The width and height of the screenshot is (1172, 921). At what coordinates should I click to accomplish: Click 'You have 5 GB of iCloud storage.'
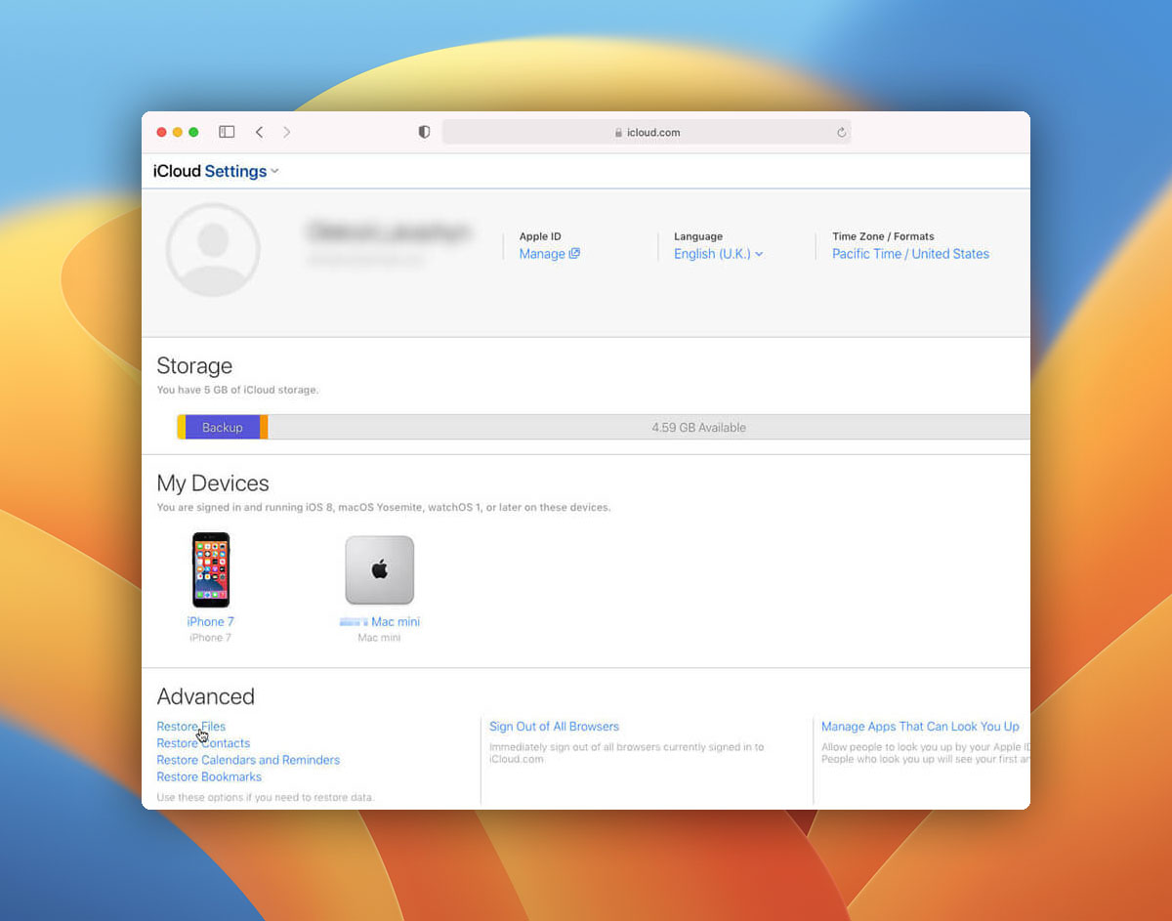pos(237,390)
